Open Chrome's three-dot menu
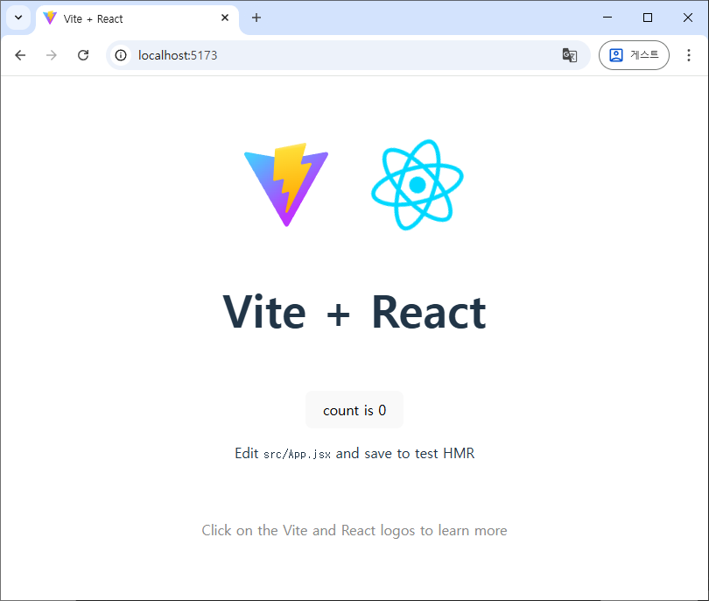This screenshot has height=601, width=709. pos(688,55)
